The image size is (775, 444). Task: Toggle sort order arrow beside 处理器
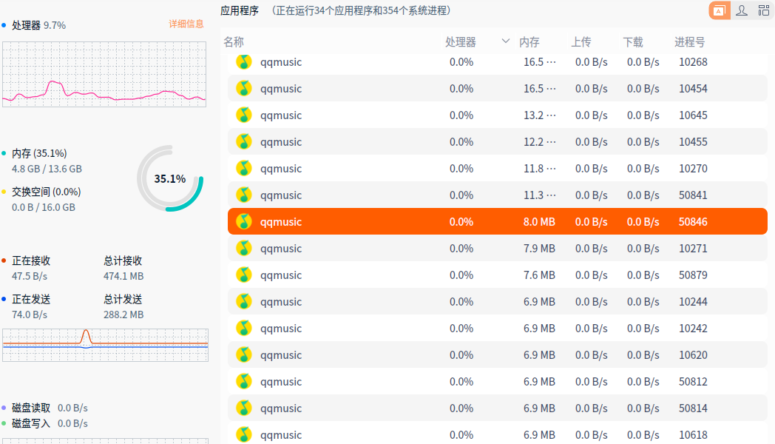[x=505, y=41]
